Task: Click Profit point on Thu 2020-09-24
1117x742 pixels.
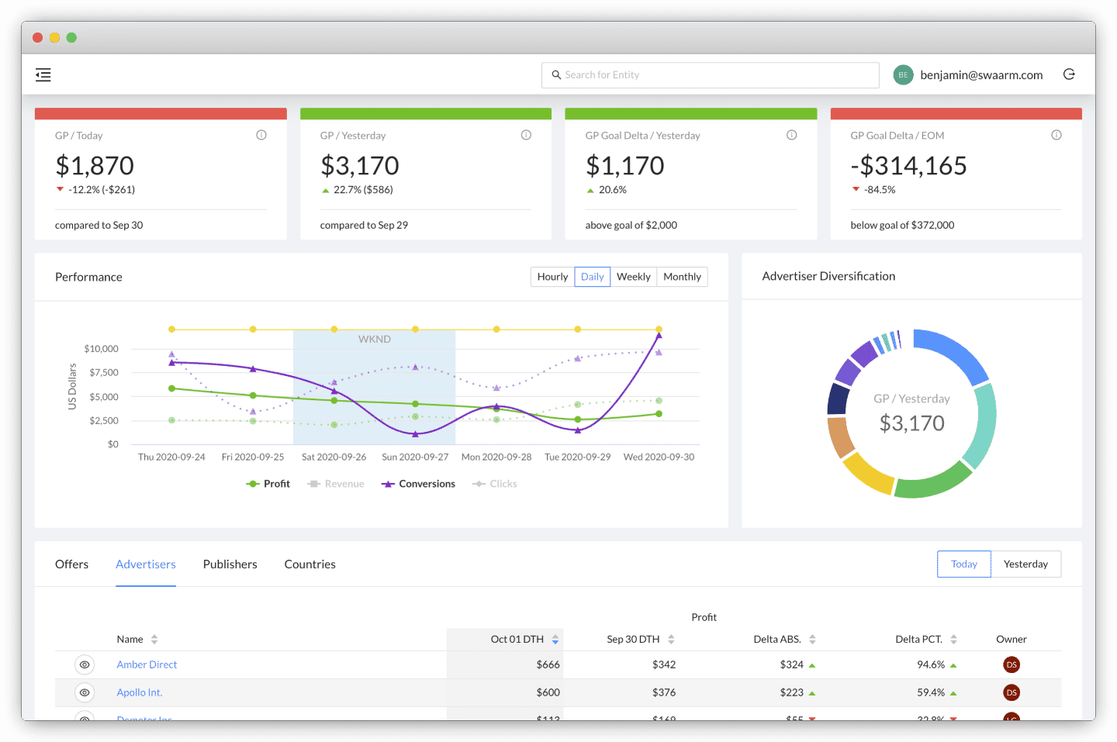Action: [x=171, y=388]
